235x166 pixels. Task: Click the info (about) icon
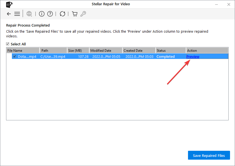pyautogui.click(x=41, y=14)
